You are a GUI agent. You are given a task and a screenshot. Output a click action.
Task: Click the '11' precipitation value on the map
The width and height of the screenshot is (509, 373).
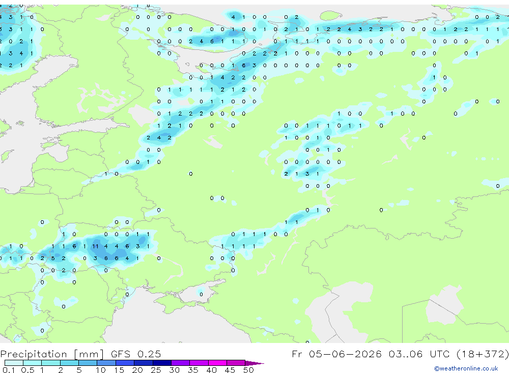(x=95, y=246)
